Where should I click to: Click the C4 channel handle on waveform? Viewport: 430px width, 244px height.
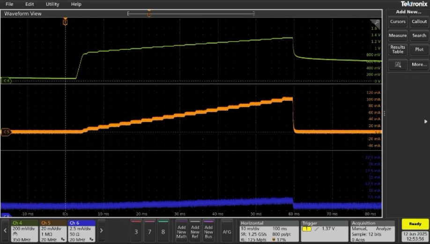[6, 81]
